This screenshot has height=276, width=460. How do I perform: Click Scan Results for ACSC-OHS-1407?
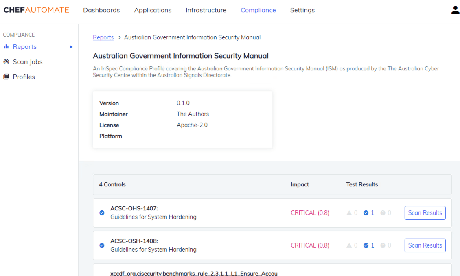click(425, 212)
